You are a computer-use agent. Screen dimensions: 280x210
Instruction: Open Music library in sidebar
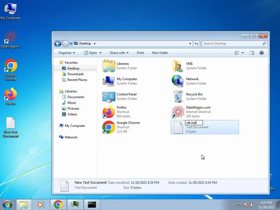pyautogui.click(x=69, y=103)
